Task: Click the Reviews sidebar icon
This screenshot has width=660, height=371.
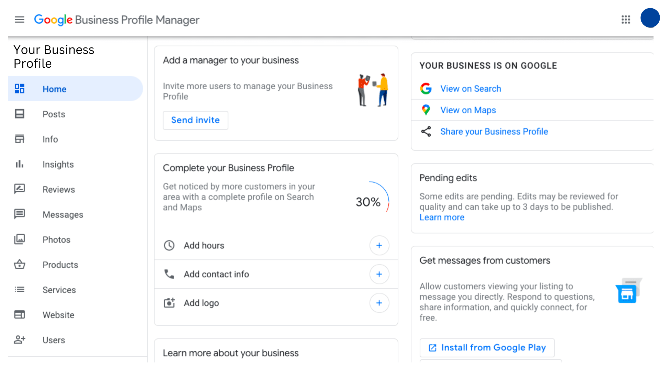Action: pos(19,189)
